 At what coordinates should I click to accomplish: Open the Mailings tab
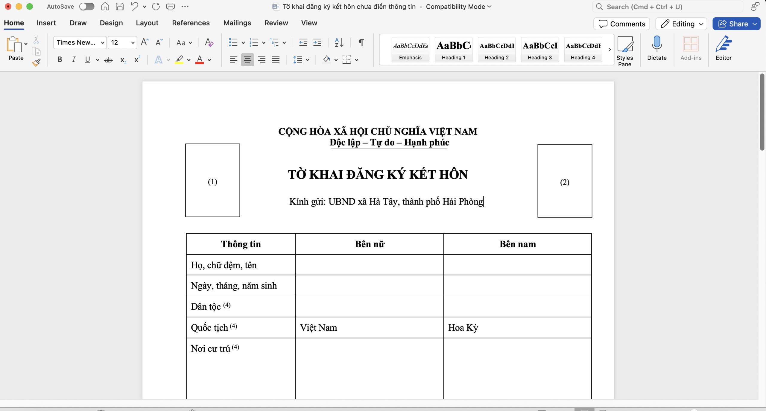tap(237, 23)
